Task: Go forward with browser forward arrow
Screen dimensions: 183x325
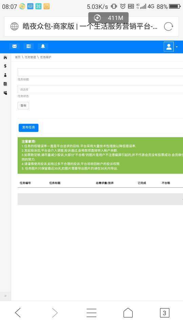Action: pos(55,312)
